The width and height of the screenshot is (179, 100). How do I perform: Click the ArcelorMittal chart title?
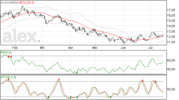(x=9, y=3)
